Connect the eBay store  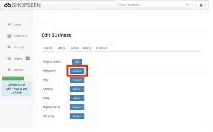click(x=77, y=98)
